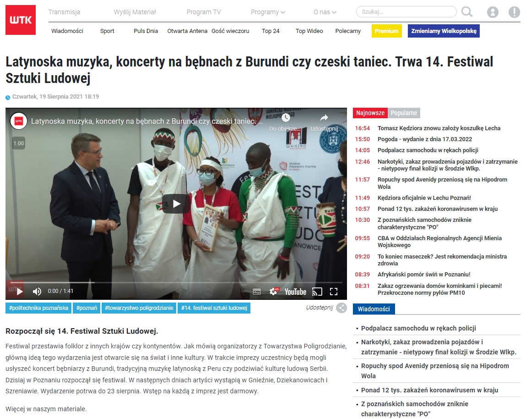Click the yellow Premium button
531x419 pixels.
pyautogui.click(x=386, y=31)
